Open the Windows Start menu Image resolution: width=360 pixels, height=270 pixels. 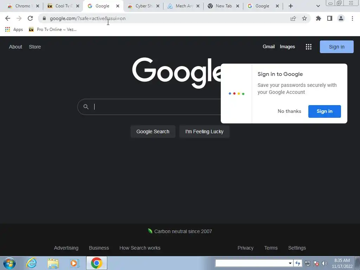(9, 263)
